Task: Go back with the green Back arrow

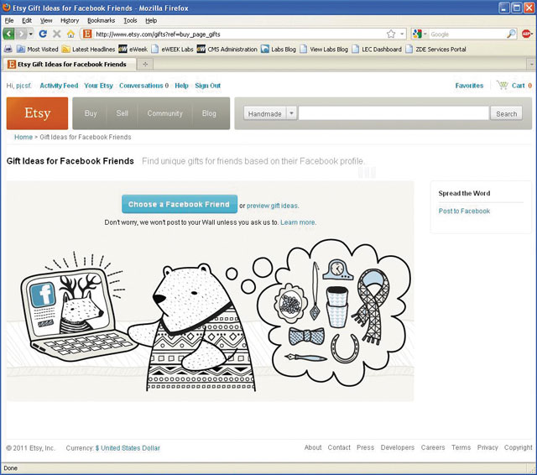Action: pos(8,34)
